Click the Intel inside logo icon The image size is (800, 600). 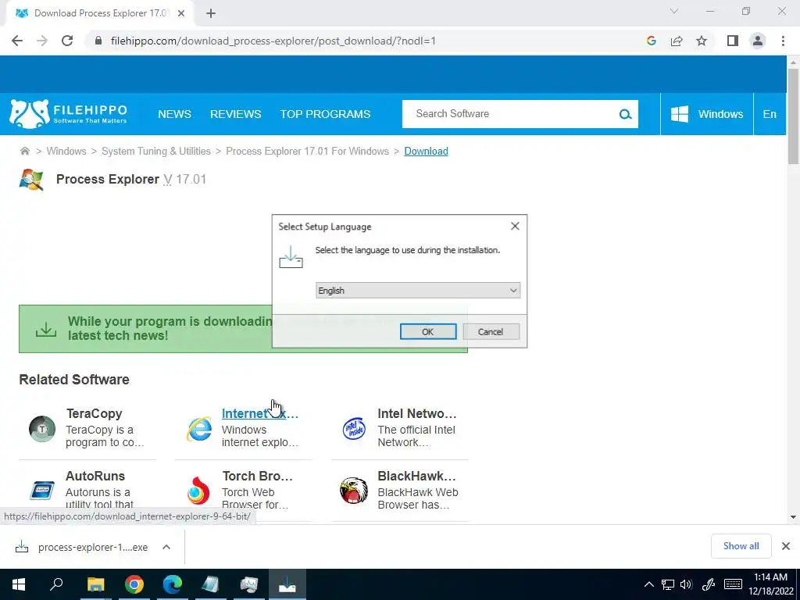(354, 429)
